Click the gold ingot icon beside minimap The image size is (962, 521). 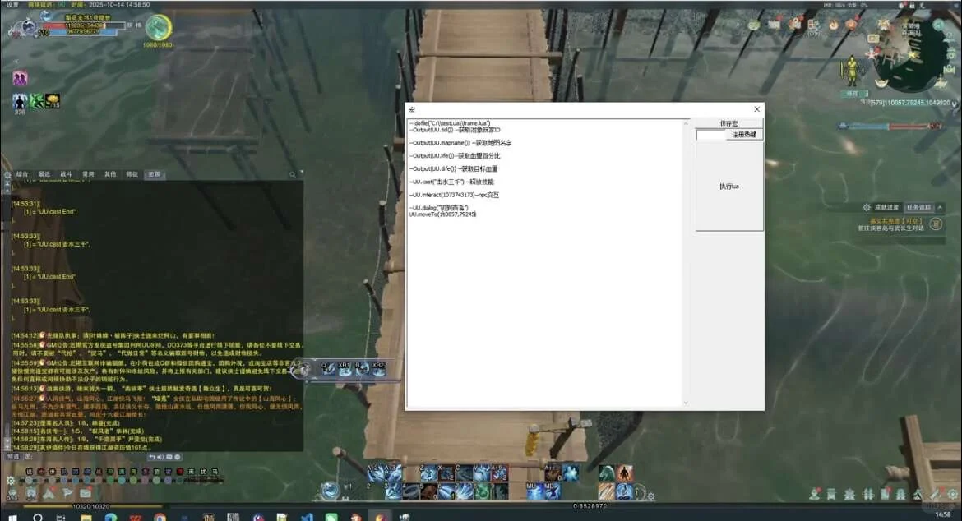coord(881,82)
